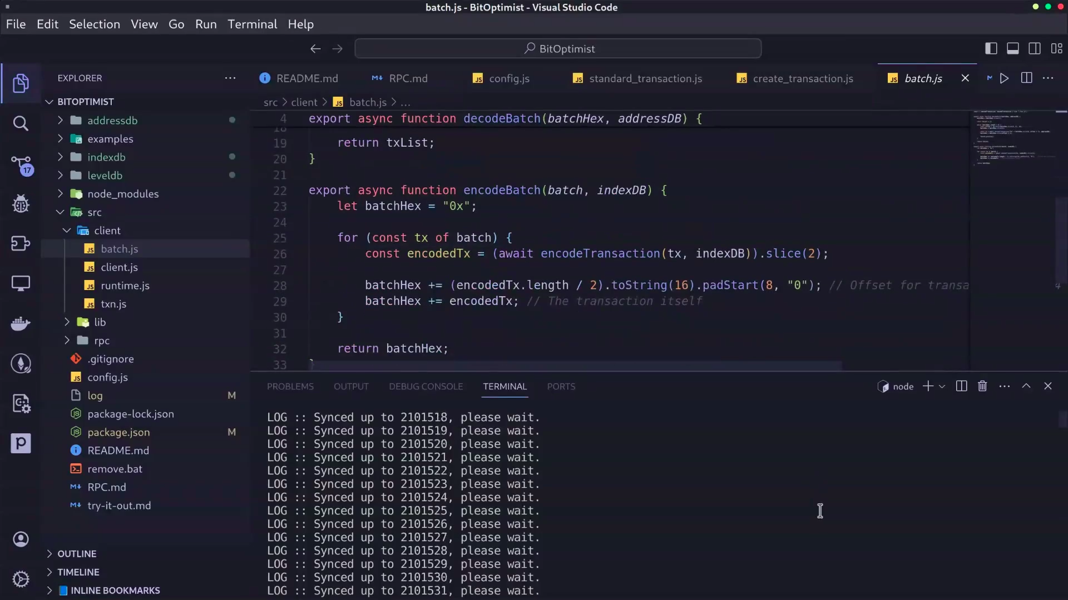Screen dimensions: 1068x600
Task: Collapse the src folder
Action: click(x=94, y=212)
